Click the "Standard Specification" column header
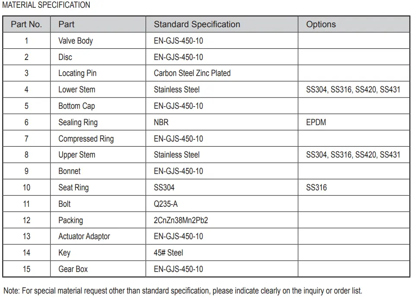The width and height of the screenshot is (412, 300). [x=196, y=25]
